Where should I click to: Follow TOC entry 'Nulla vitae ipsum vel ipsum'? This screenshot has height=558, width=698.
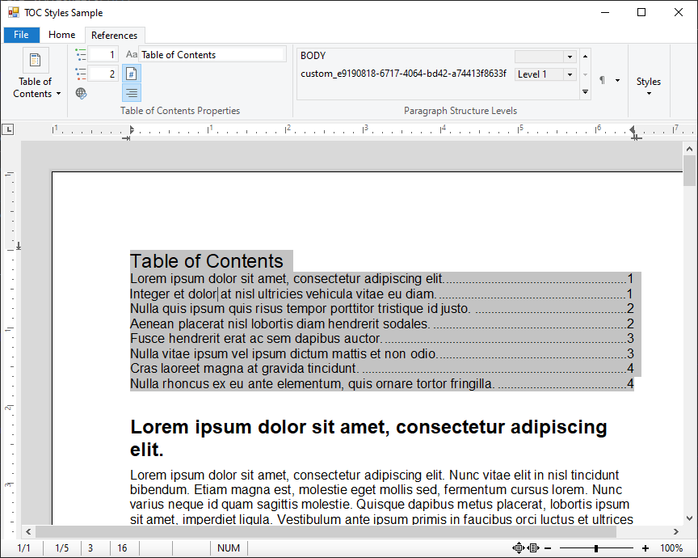tap(382, 354)
